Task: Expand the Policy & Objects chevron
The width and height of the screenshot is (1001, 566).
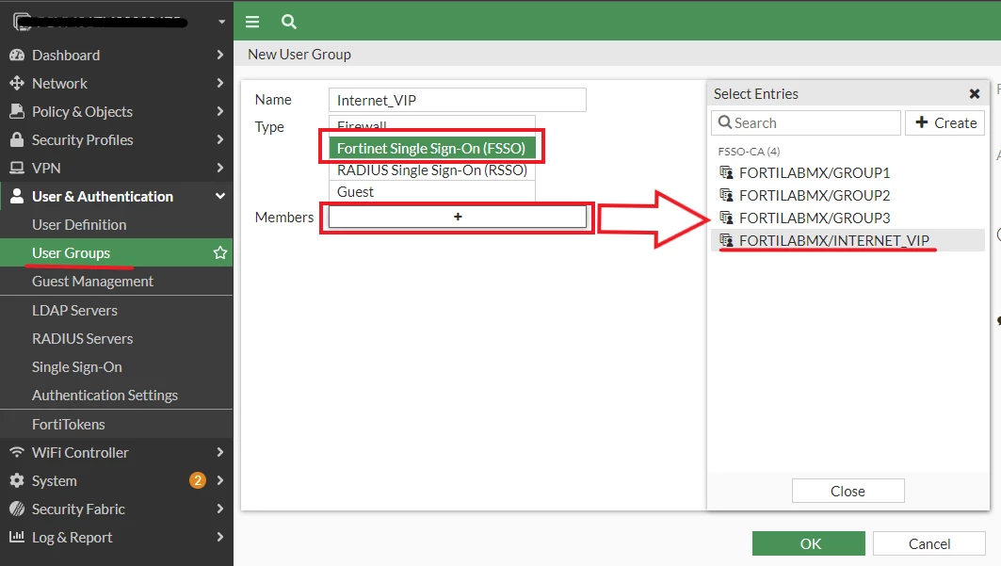Action: (220, 111)
